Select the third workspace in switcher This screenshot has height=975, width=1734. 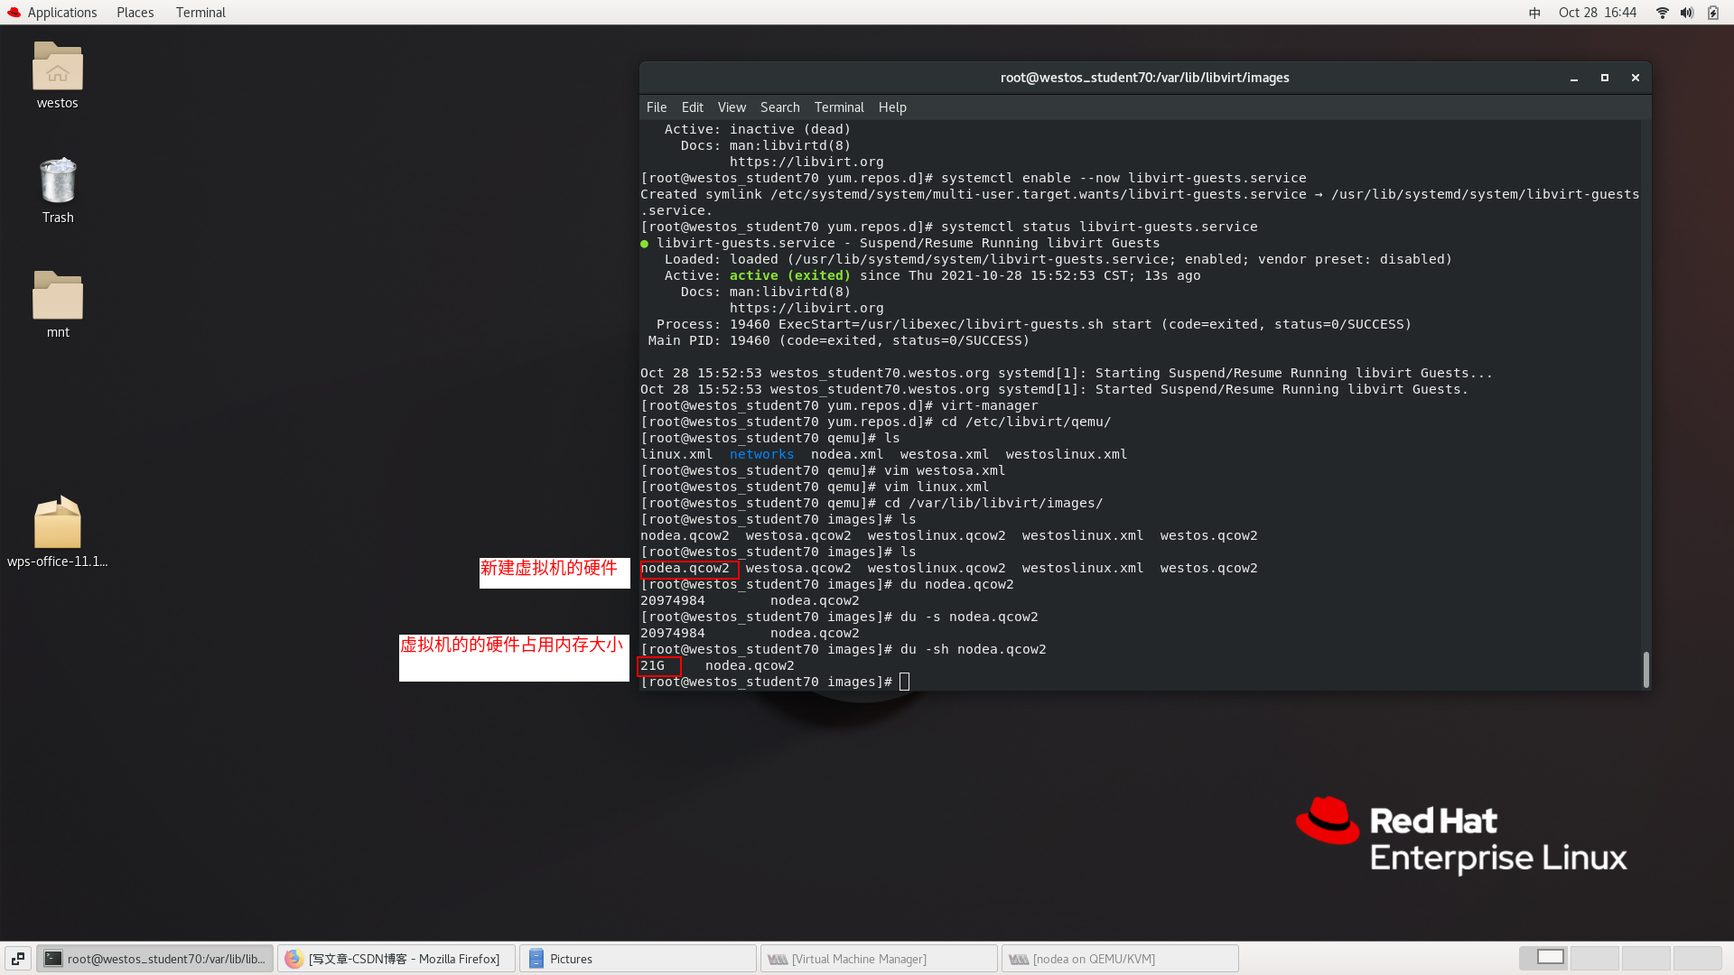1646,958
